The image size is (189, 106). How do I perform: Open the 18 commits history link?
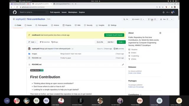coord(119,49)
